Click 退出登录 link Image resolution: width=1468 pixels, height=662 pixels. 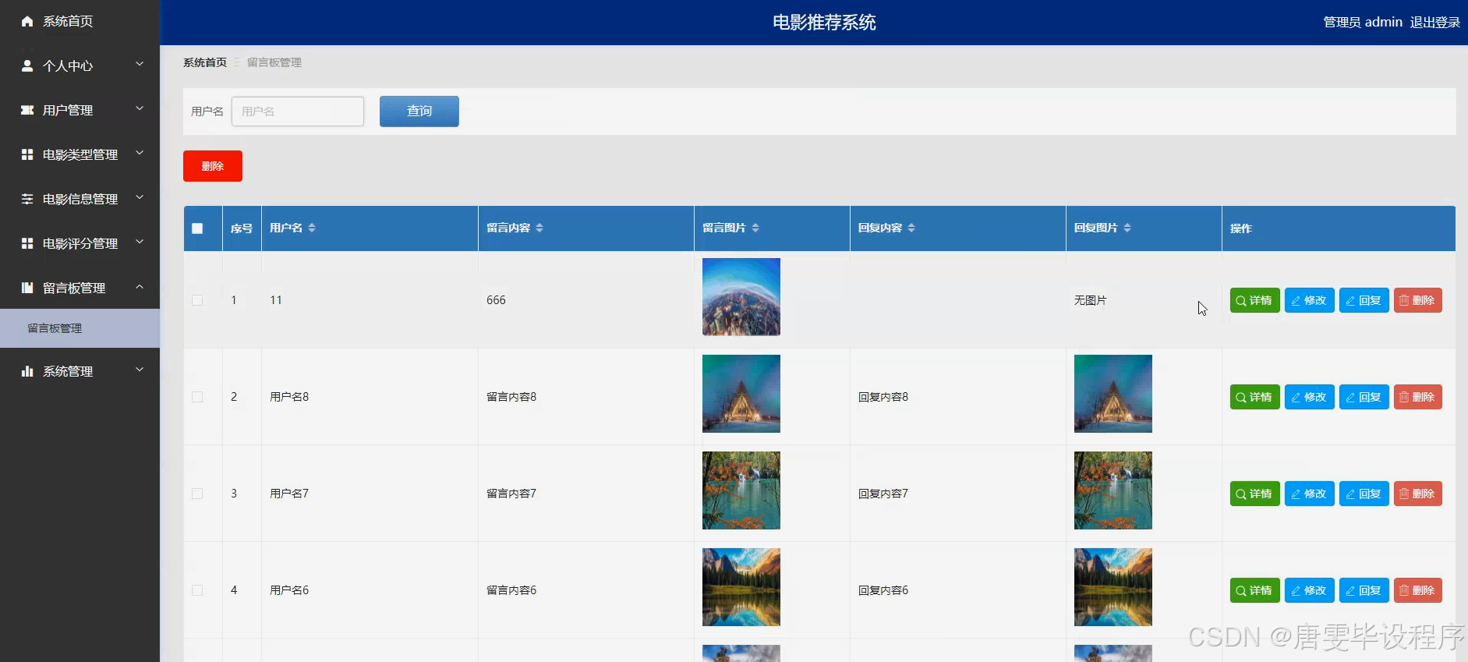(1435, 22)
